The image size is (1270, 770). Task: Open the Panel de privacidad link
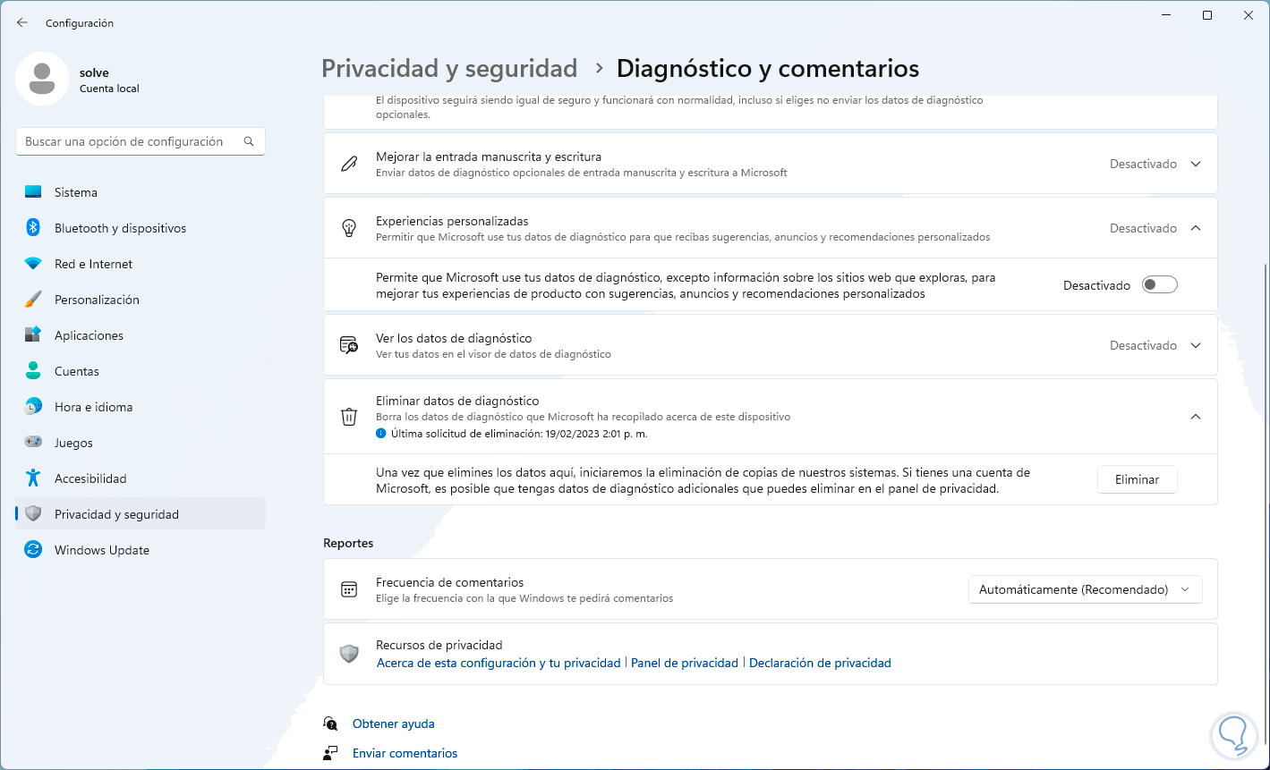(685, 663)
